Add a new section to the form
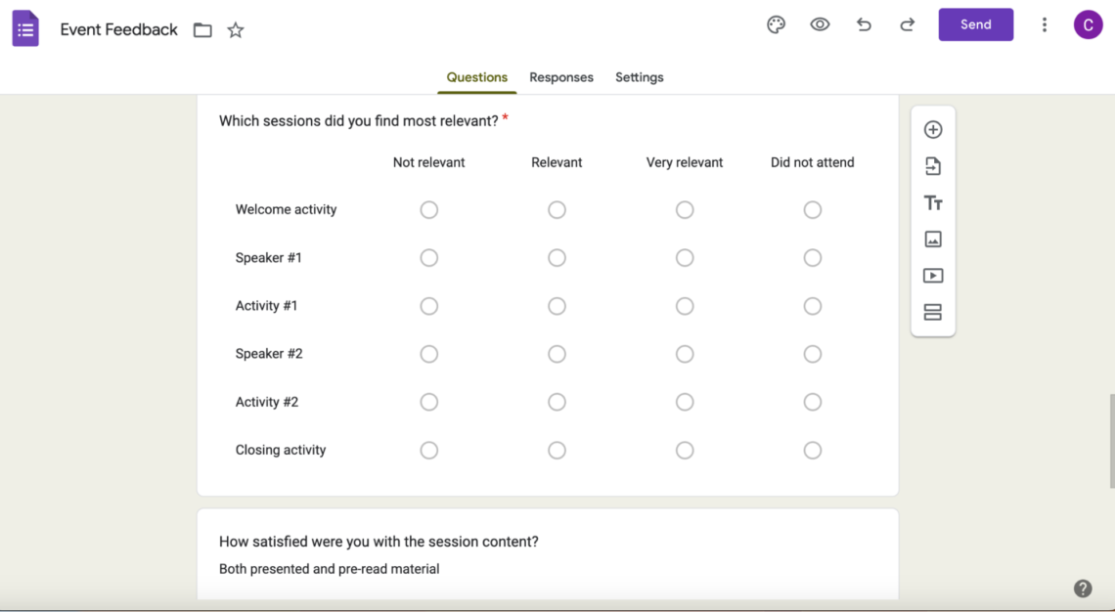This screenshot has width=1115, height=612. [933, 311]
